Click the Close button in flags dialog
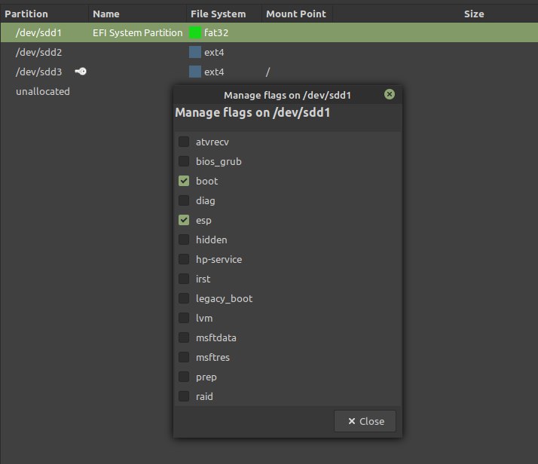Image resolution: width=538 pixels, height=464 pixels. coord(365,421)
